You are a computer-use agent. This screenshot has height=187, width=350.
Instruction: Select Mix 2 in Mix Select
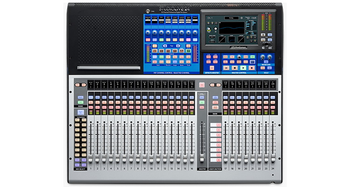pos(84,120)
